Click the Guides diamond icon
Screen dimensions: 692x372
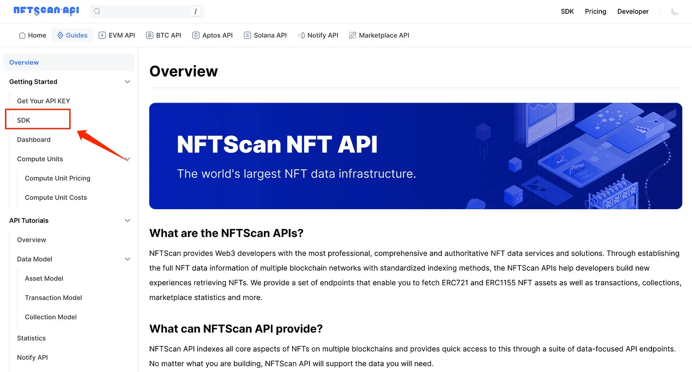coord(60,36)
